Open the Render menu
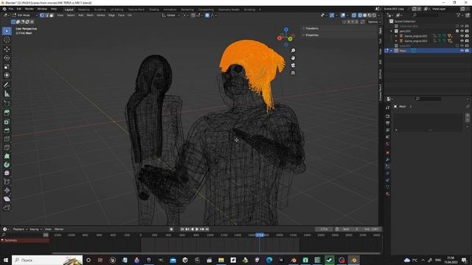472x265 pixels. coord(29,9)
